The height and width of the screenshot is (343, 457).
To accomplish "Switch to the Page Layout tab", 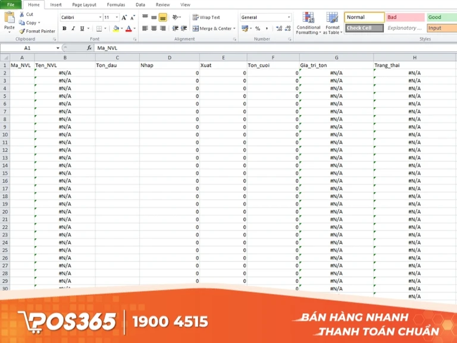I will [84, 5].
